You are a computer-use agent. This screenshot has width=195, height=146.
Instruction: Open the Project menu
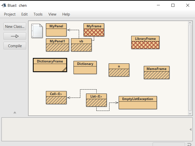(x=10, y=14)
